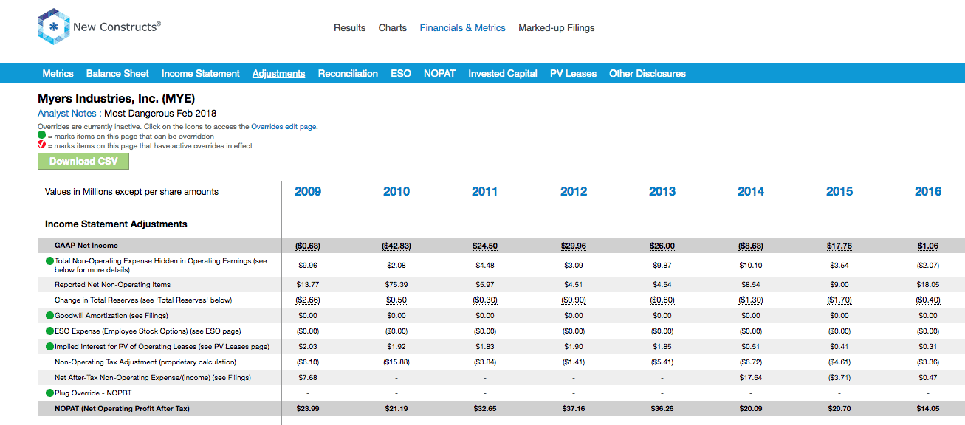The width and height of the screenshot is (965, 425).
Task: Click the 2012 year column header
Action: (574, 191)
